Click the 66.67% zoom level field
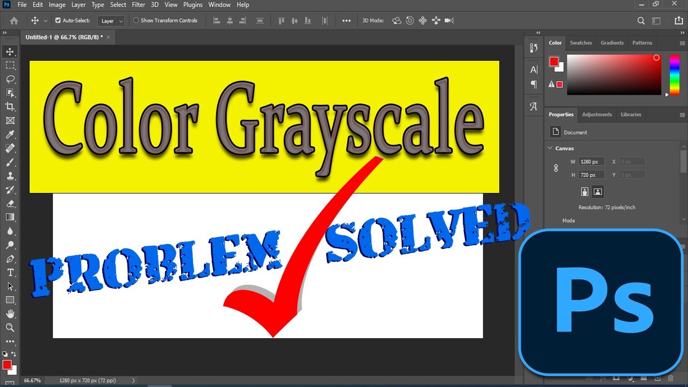The height and width of the screenshot is (387, 688). (33, 381)
